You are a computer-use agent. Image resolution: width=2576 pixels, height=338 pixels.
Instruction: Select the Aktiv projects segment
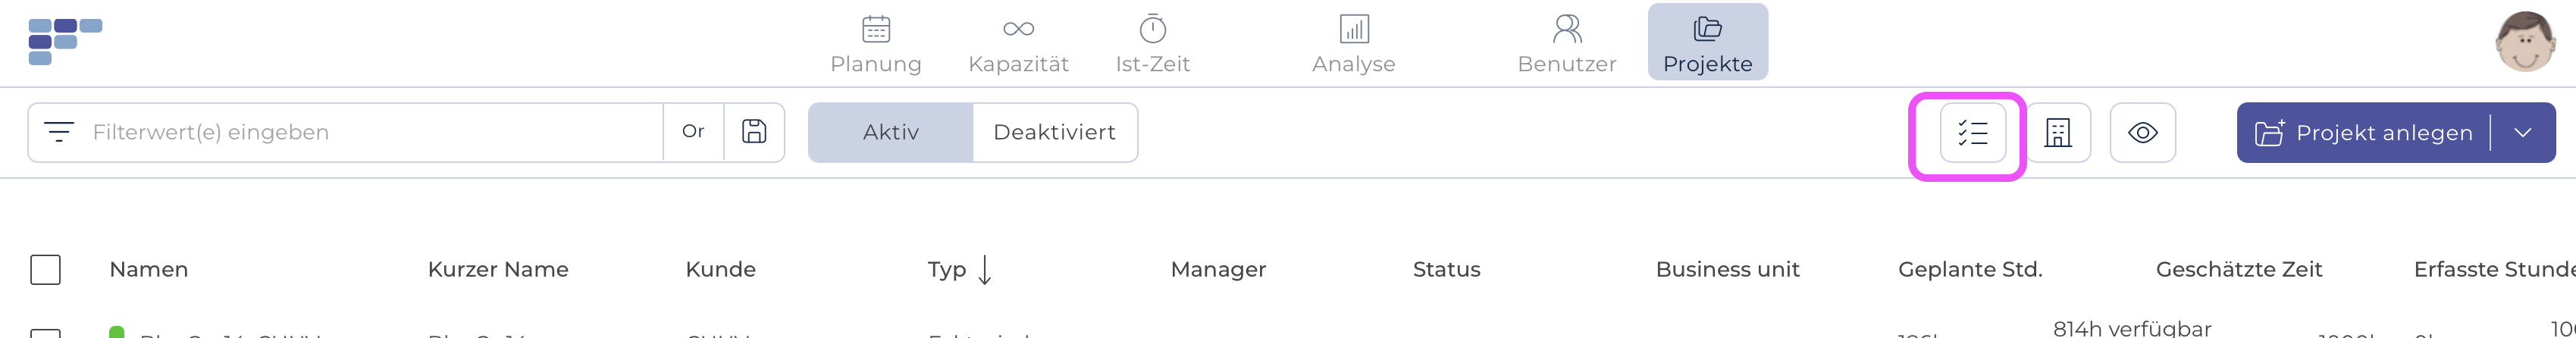tap(890, 132)
